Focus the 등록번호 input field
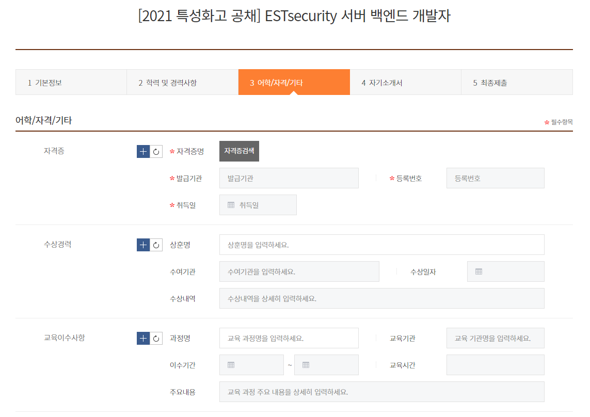 [x=495, y=179]
